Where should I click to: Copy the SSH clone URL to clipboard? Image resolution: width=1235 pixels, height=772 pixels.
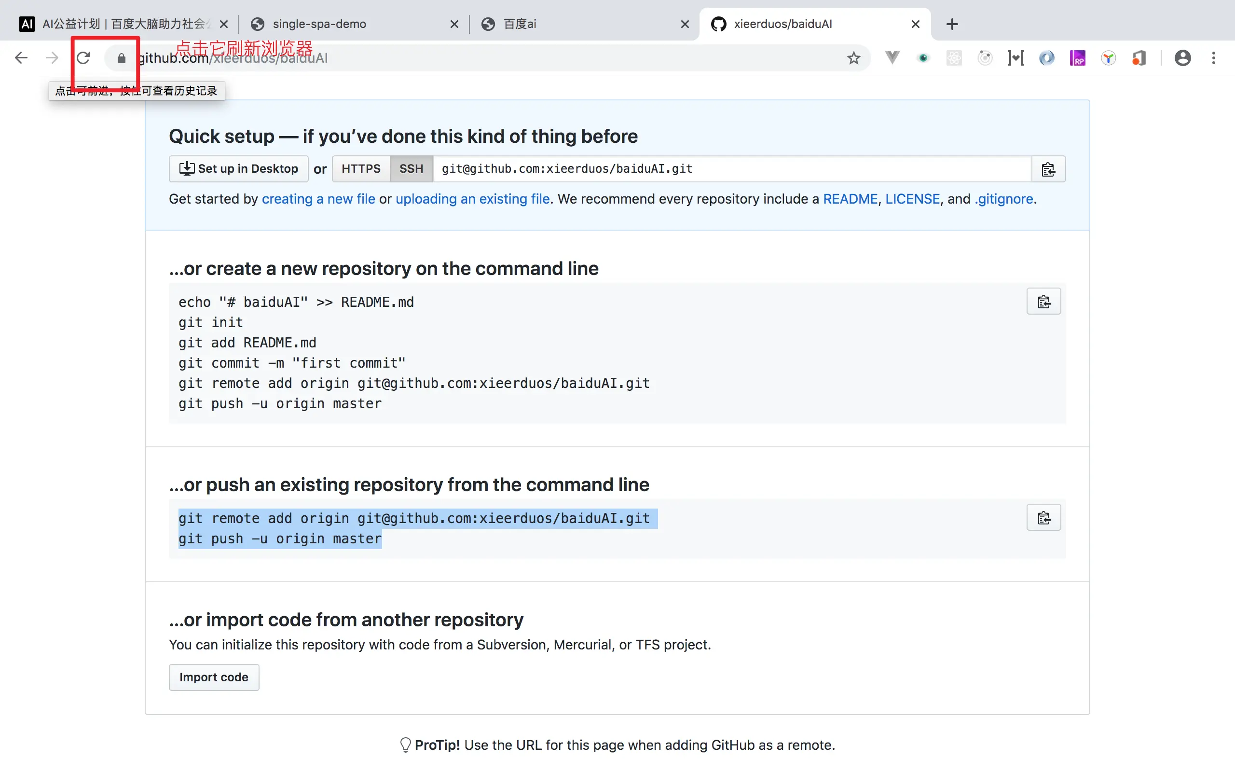pos(1048,169)
